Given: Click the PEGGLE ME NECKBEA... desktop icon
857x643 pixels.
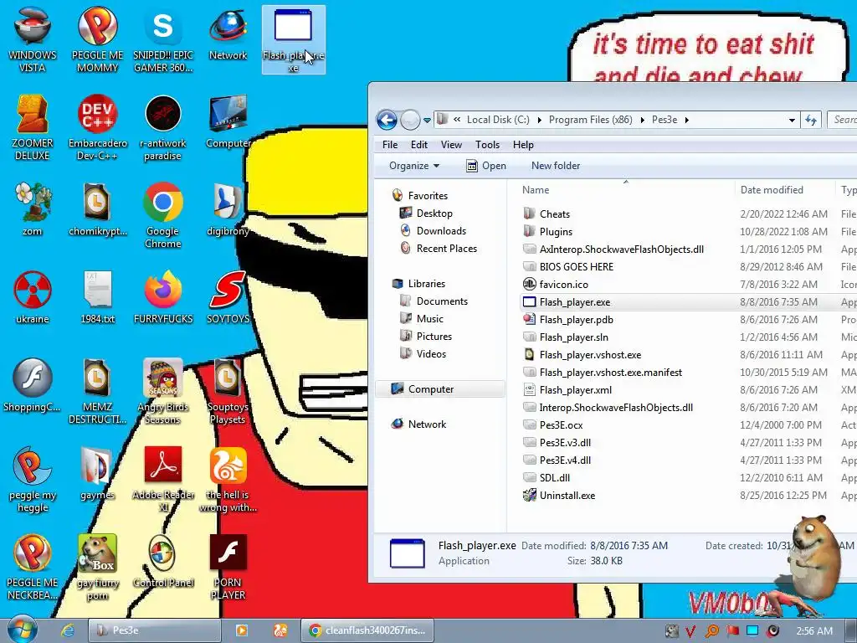Looking at the screenshot, I should (33, 567).
